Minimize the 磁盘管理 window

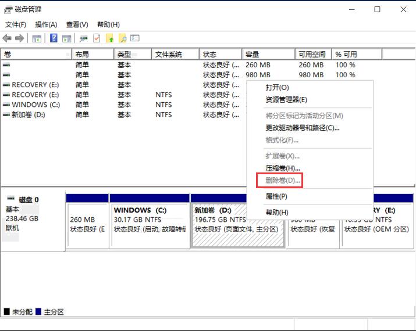point(352,9)
